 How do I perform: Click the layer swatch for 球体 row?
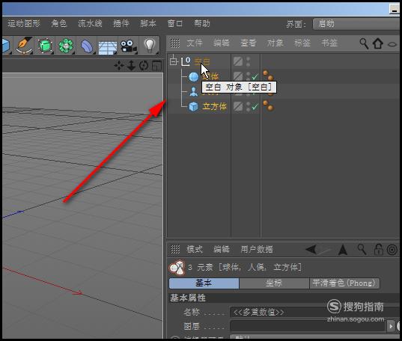[238, 76]
